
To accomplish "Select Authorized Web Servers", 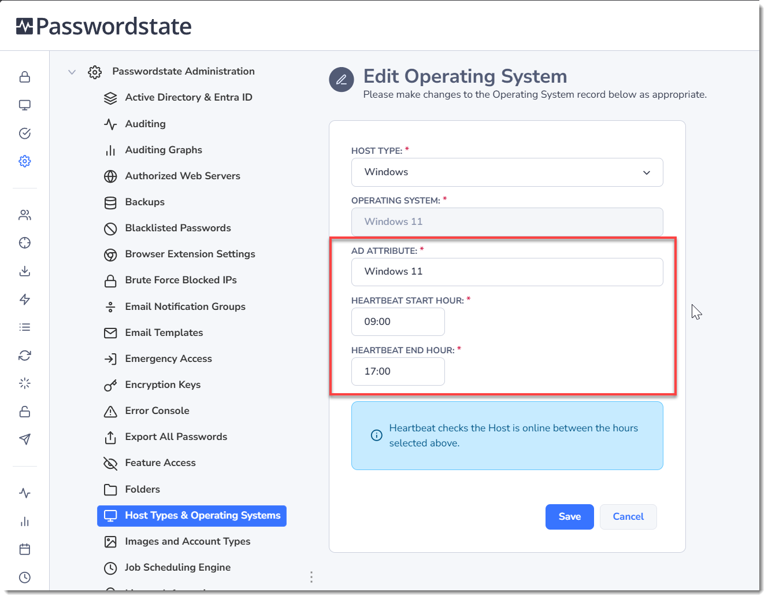I will [183, 176].
